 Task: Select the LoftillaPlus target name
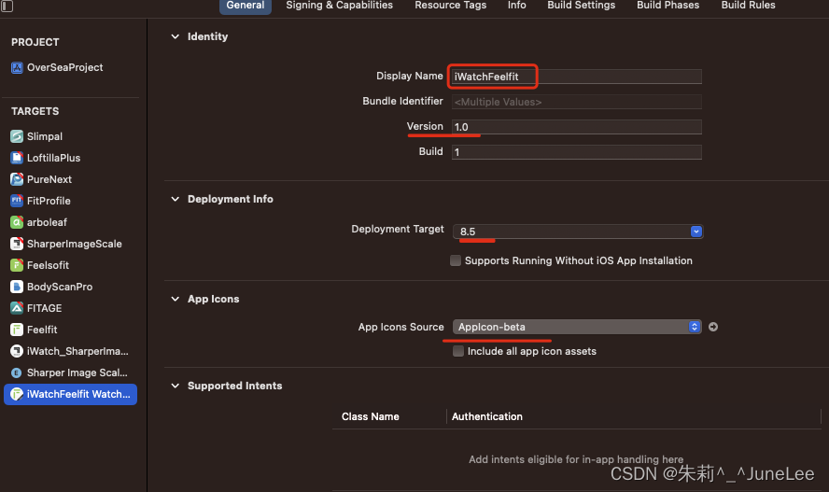(53, 158)
